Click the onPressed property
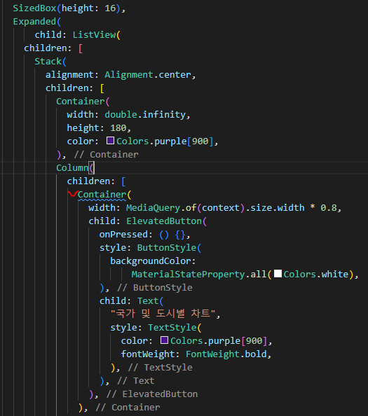 pyautogui.click(x=123, y=235)
